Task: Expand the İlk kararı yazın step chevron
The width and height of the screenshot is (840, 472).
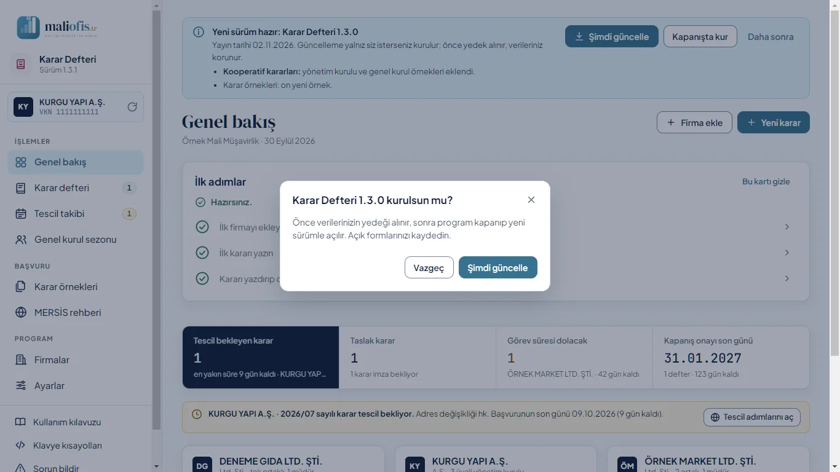Action: 787,253
